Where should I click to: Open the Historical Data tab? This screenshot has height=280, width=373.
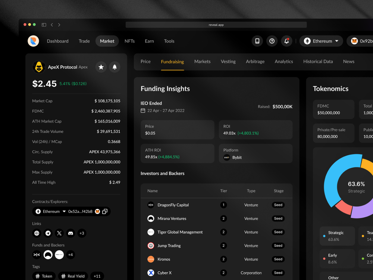318,62
